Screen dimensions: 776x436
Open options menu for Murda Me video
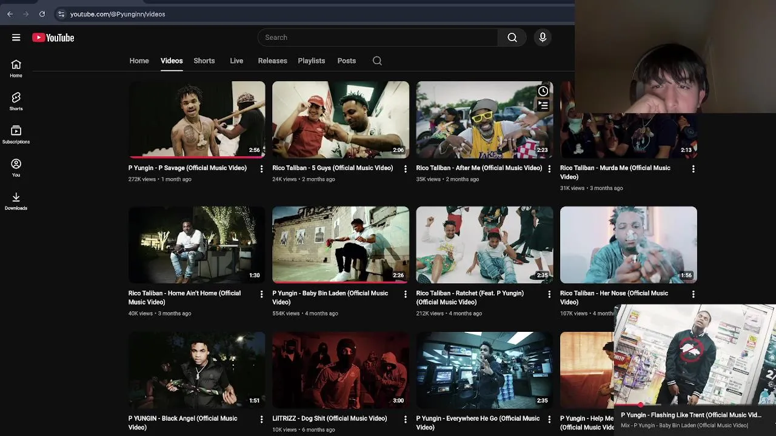click(694, 169)
